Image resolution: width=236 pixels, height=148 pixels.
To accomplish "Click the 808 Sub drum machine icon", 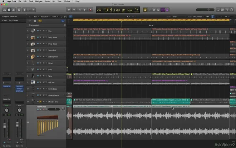I will pos(33,82).
